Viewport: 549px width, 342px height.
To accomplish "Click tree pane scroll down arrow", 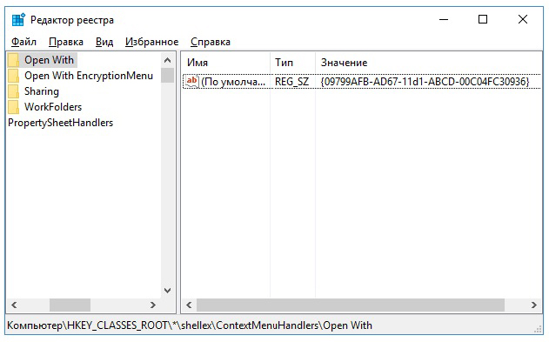I will (168, 290).
